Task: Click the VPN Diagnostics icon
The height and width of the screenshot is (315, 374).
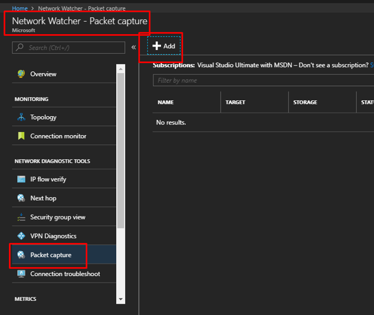Action: tap(21, 236)
